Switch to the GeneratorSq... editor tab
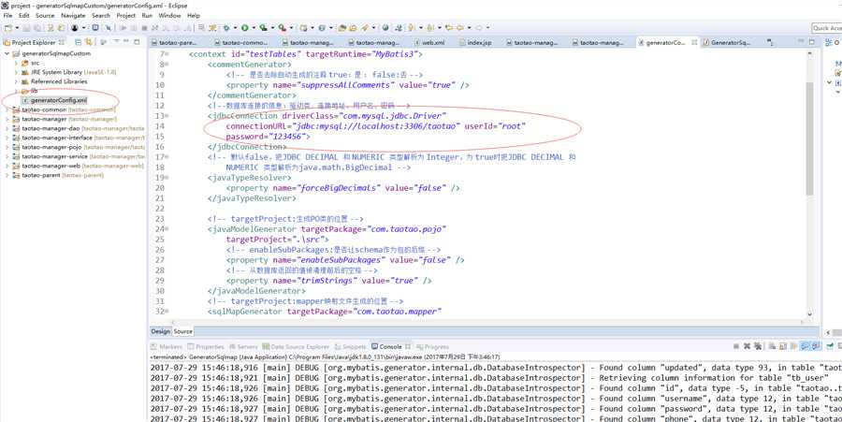 (728, 42)
